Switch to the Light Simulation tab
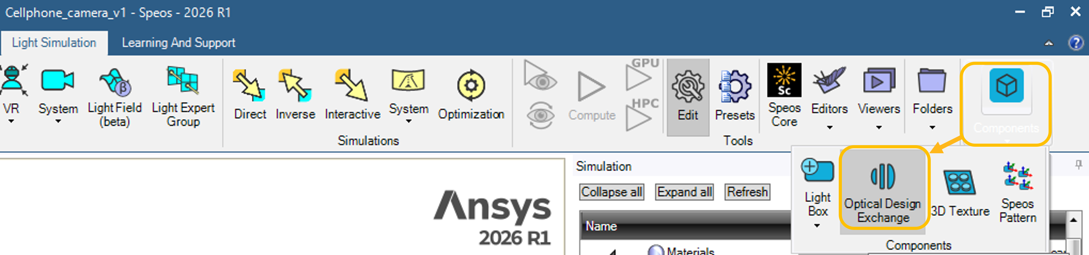Viewport: 1089px width, 255px height. click(54, 42)
